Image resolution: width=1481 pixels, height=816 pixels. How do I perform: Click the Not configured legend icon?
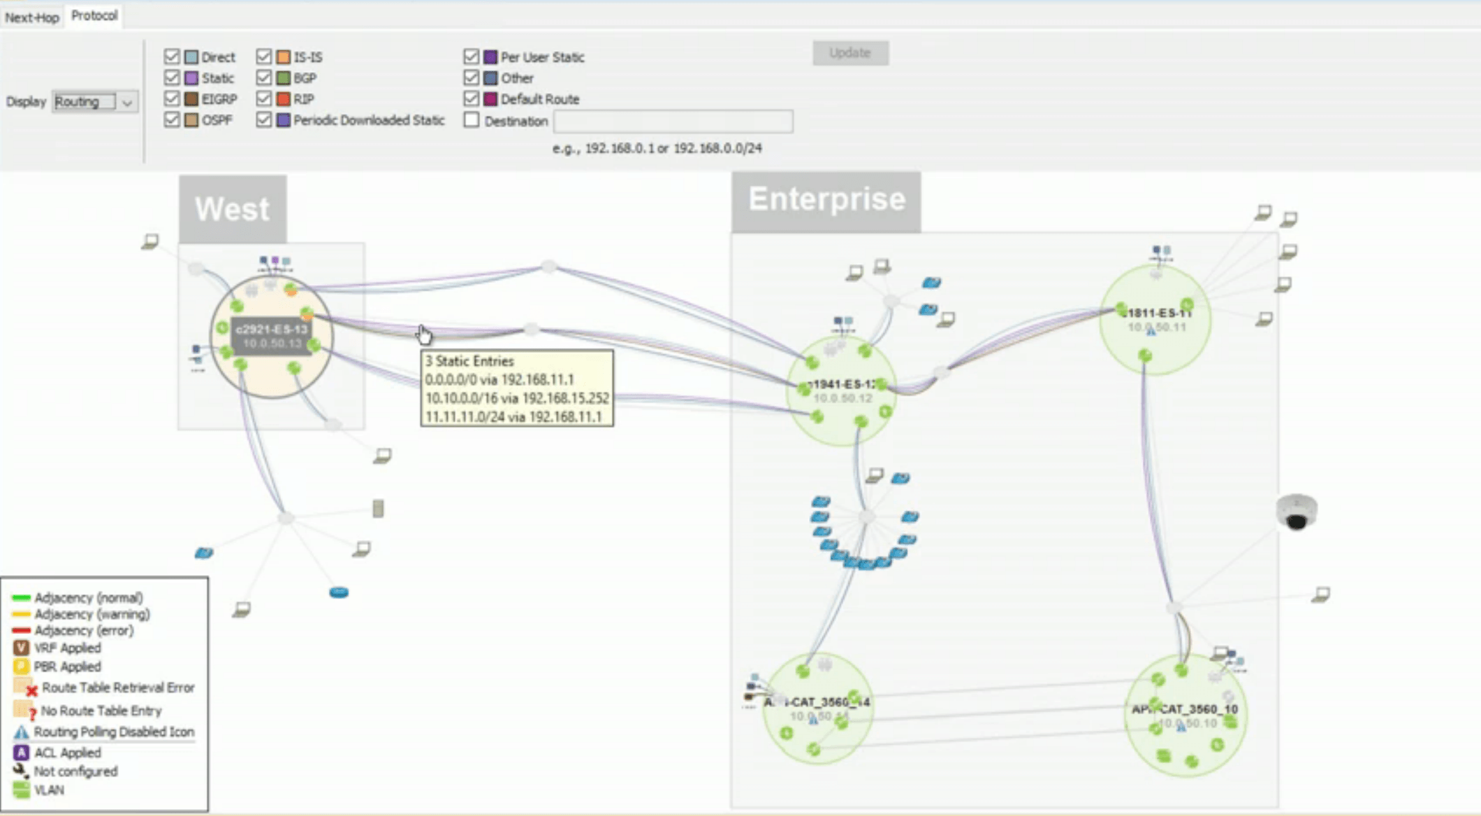(x=21, y=771)
